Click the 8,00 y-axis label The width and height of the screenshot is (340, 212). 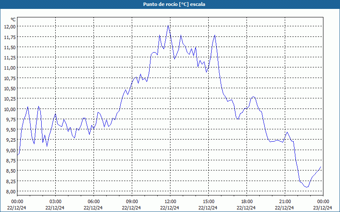click(11, 192)
